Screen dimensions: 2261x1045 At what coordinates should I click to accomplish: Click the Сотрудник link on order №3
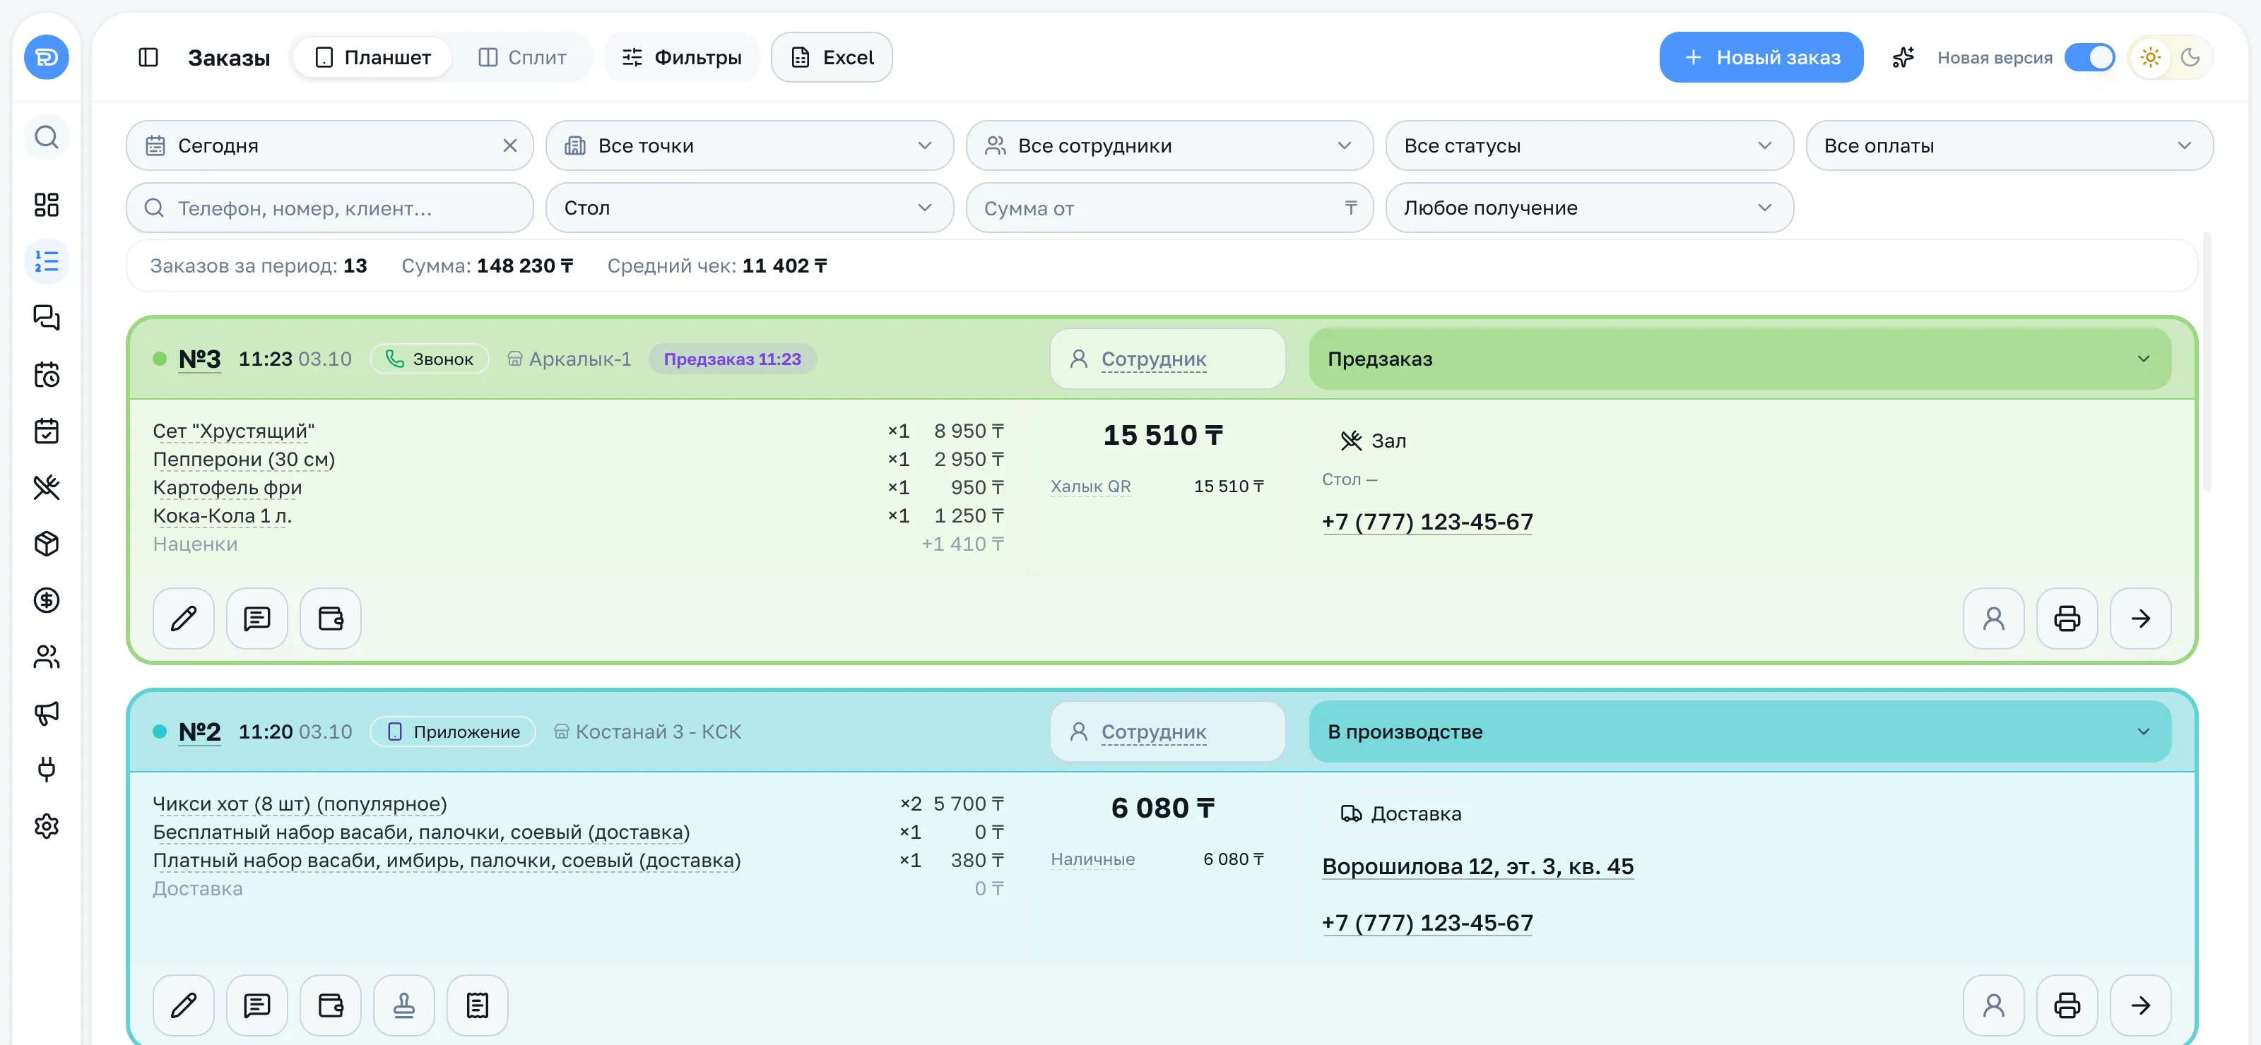[1153, 359]
